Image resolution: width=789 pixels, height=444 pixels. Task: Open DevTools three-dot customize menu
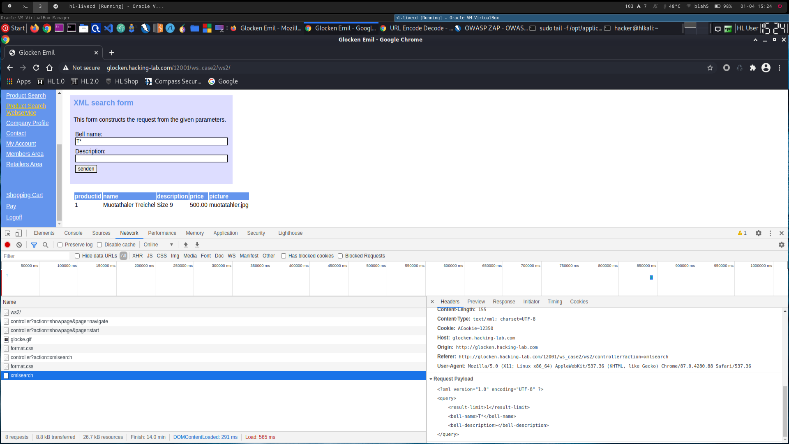(770, 233)
